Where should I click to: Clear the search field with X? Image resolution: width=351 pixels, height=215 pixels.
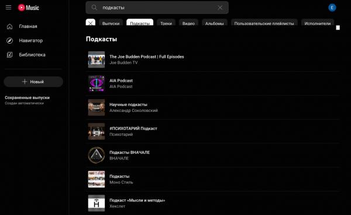point(220,8)
